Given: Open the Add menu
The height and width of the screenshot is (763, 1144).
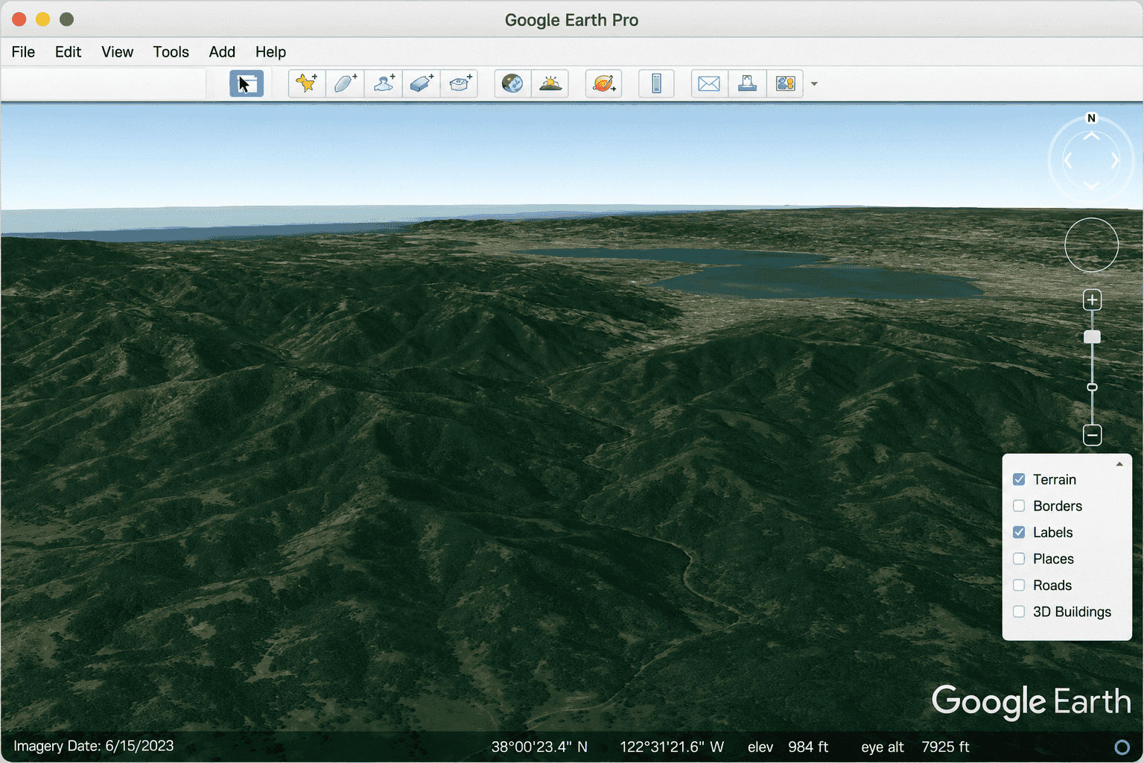Looking at the screenshot, I should tap(222, 51).
